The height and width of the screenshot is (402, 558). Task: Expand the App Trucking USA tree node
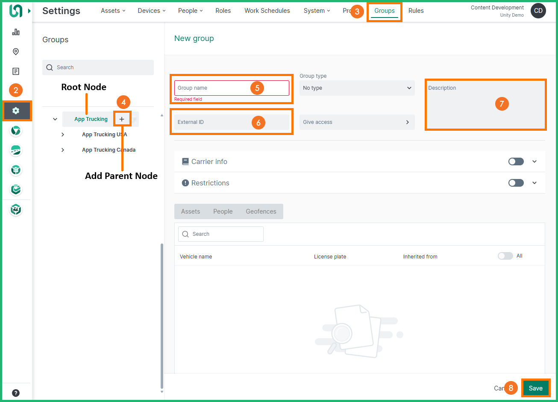(63, 135)
